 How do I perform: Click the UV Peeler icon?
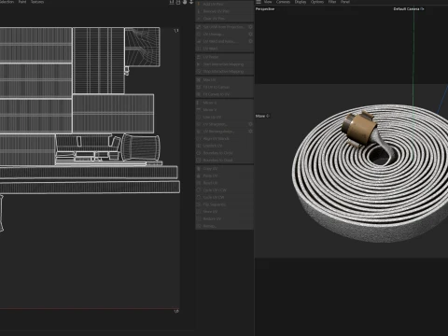click(x=199, y=57)
